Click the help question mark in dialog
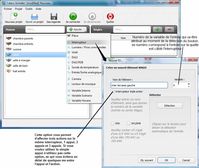The image size is (199, 168). pos(185,59)
